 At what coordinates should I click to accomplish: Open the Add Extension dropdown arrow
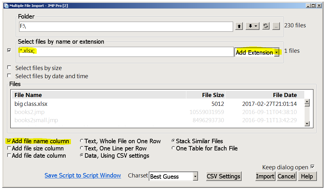click(277, 52)
